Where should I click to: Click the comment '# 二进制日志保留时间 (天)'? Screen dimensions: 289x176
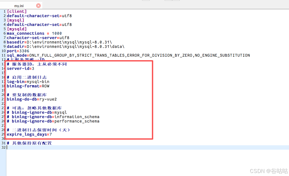pos(38,130)
